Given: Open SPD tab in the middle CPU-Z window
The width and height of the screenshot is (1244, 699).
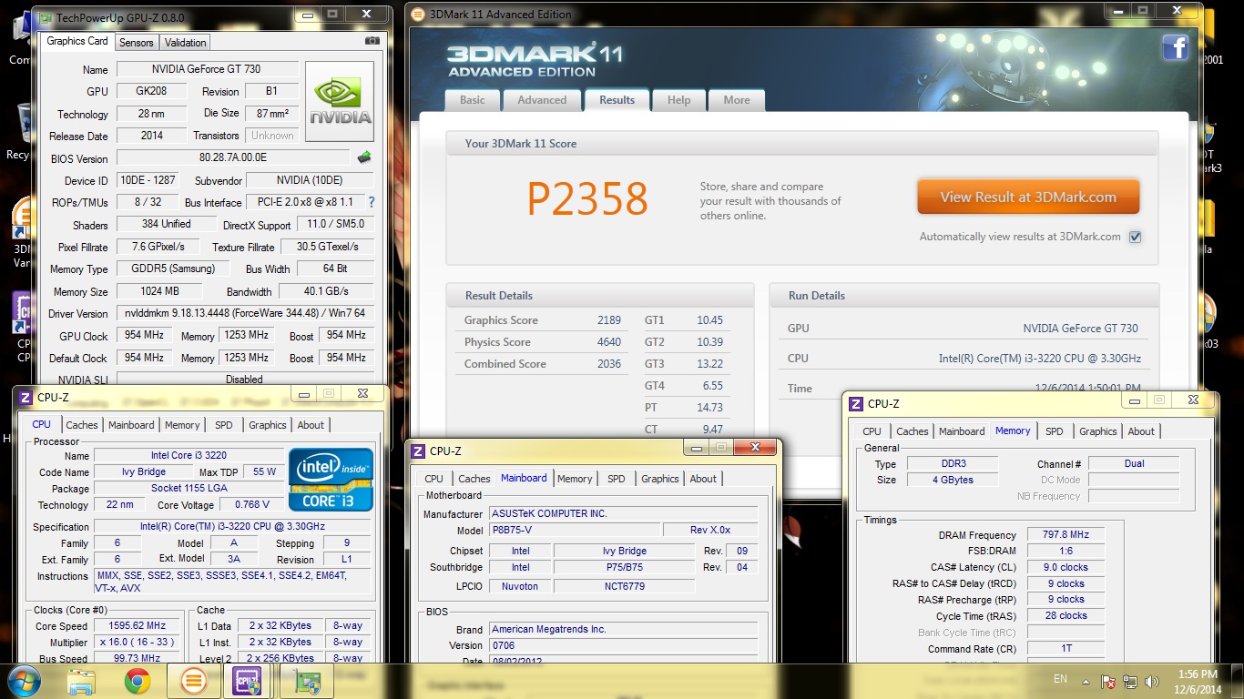Looking at the screenshot, I should point(617,479).
